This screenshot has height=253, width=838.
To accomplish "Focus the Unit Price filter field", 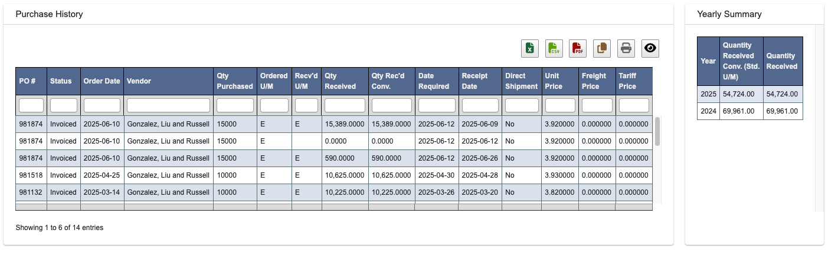I will coord(560,105).
